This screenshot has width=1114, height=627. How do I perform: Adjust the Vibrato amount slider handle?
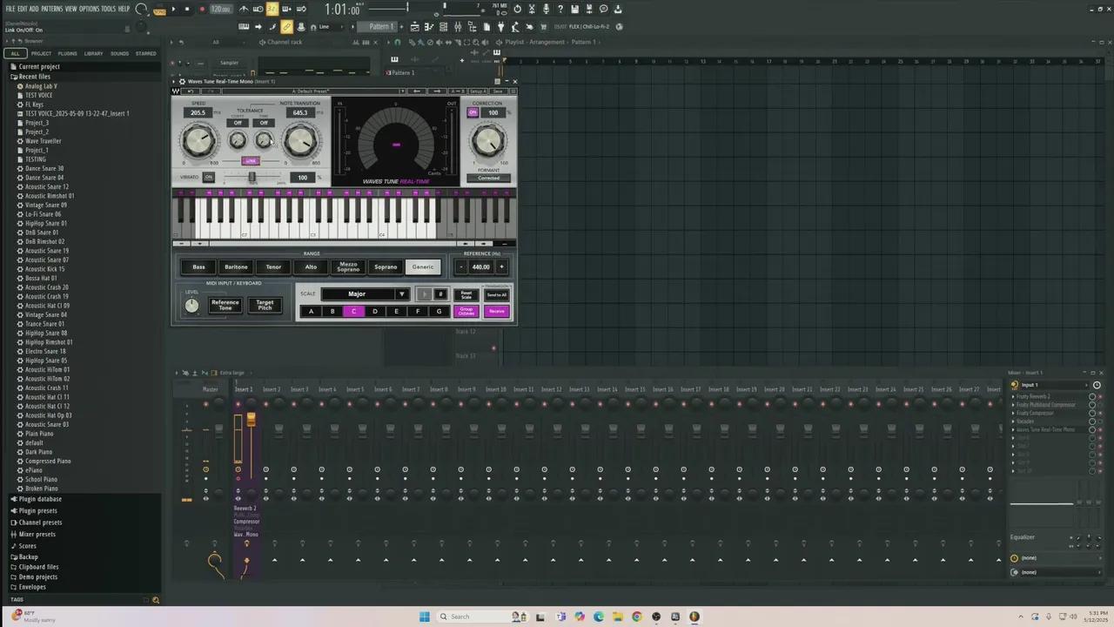click(x=252, y=178)
